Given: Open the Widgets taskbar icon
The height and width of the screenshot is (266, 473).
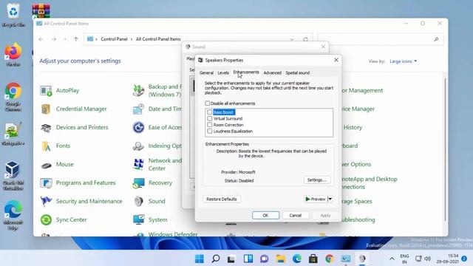Looking at the screenshot, I should (x=248, y=259).
